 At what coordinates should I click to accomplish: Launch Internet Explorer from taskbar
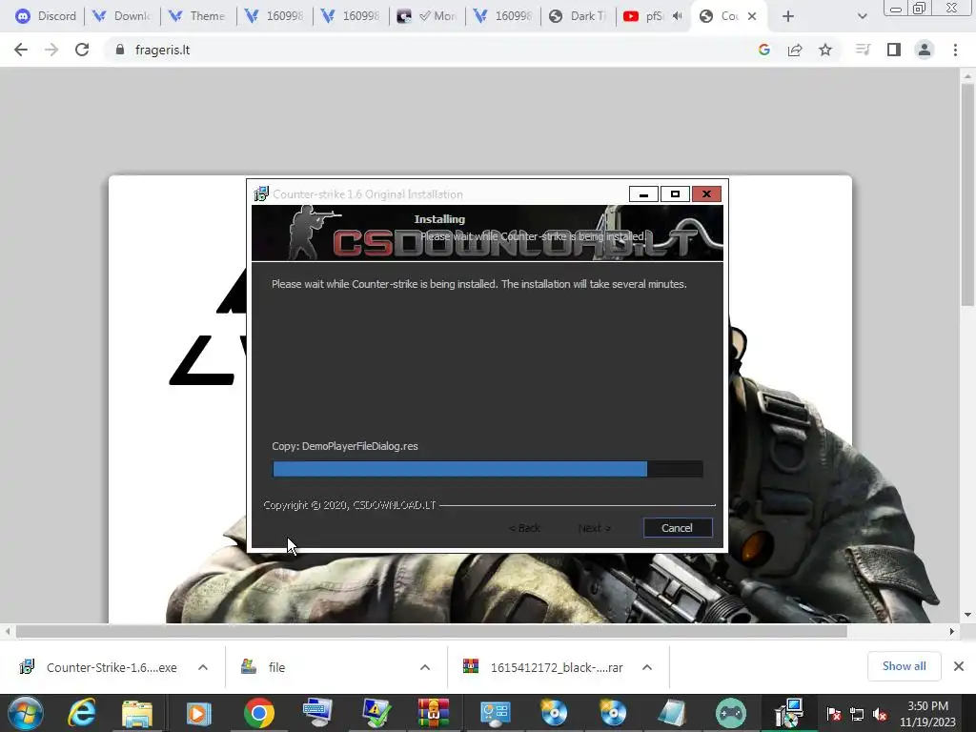82,713
